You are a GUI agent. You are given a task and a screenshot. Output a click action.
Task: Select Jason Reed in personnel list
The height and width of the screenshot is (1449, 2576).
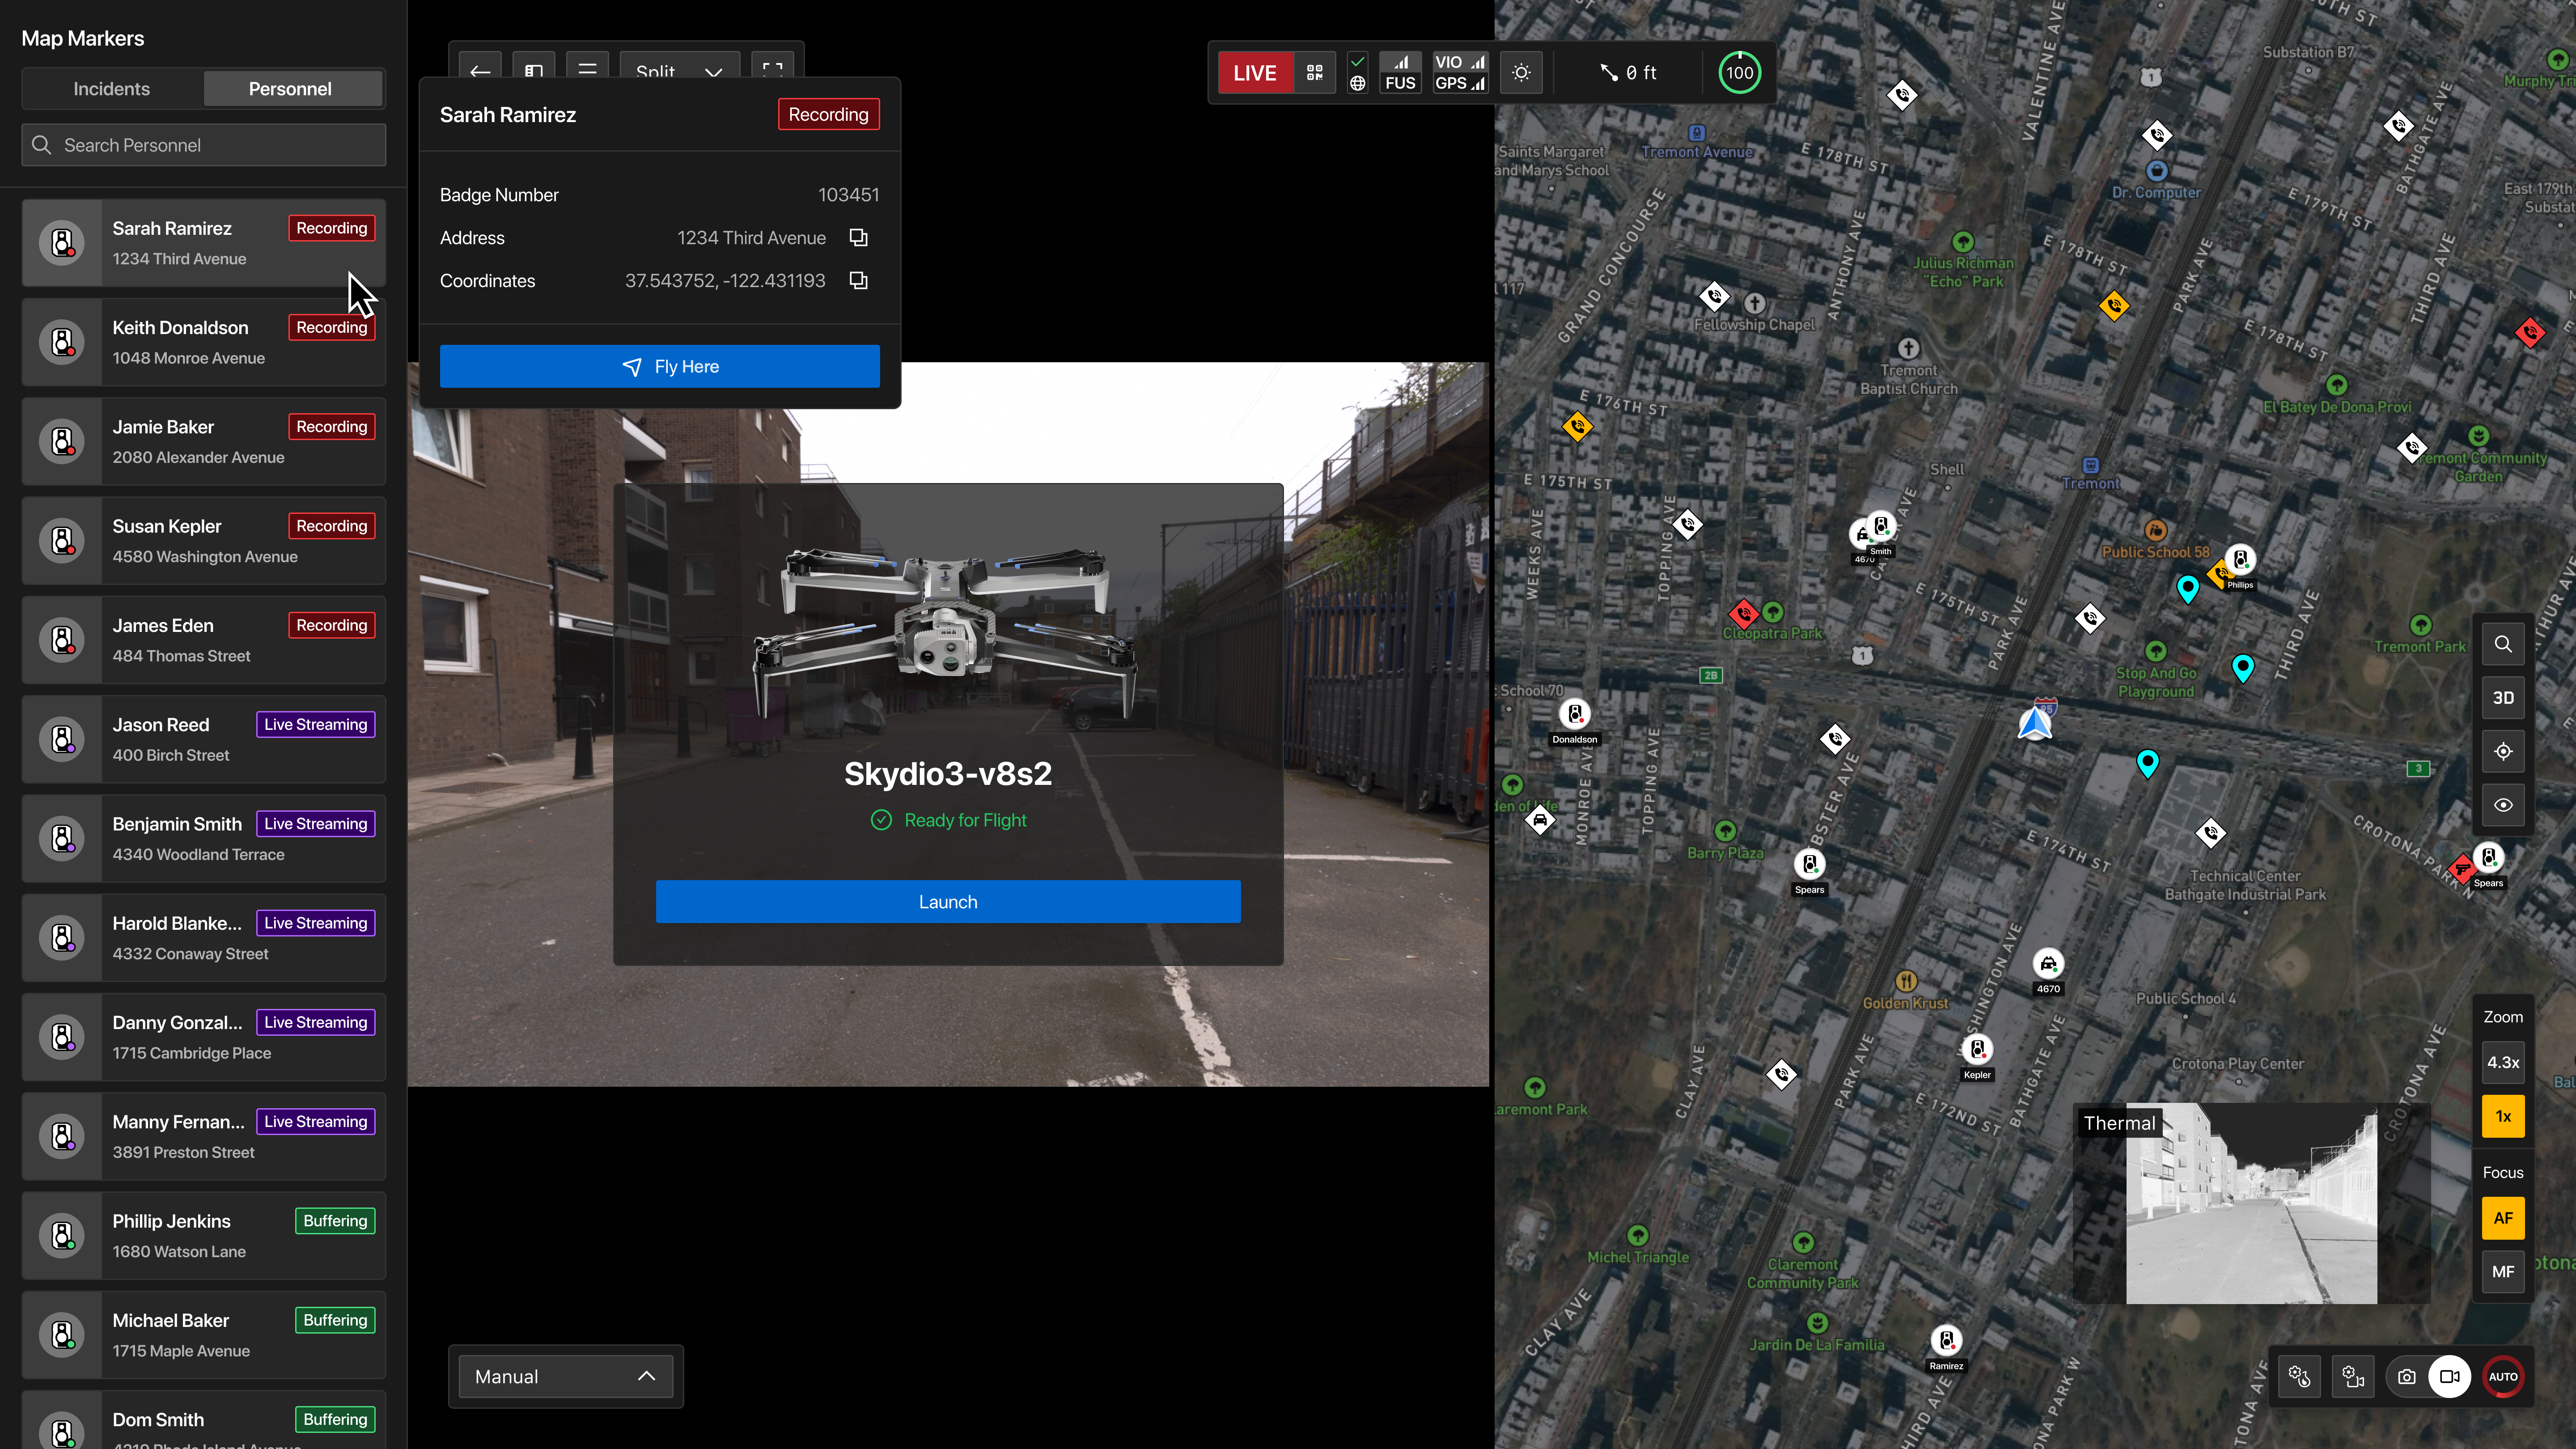click(204, 739)
